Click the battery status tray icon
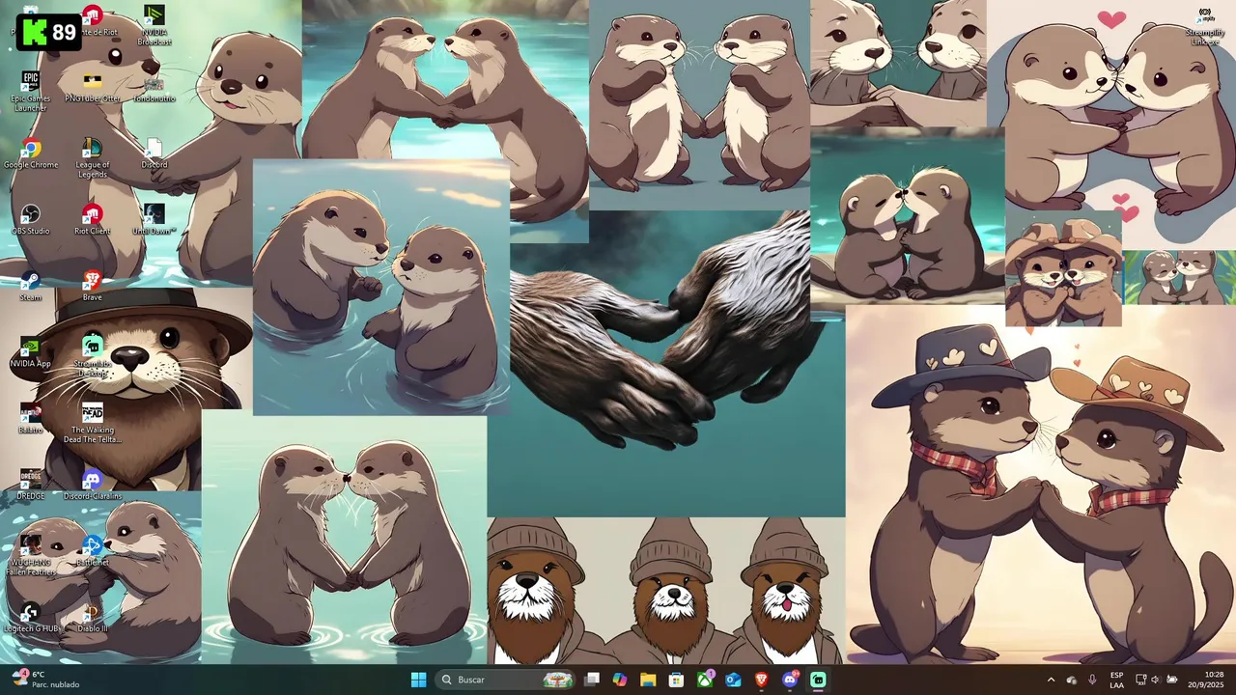 (x=1171, y=680)
